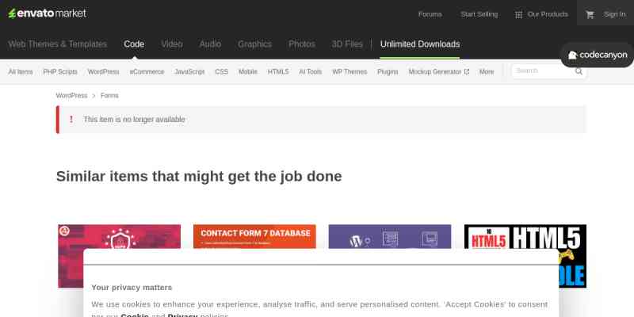
Task: Click the CodeCanyon badge logo
Action: [598, 55]
